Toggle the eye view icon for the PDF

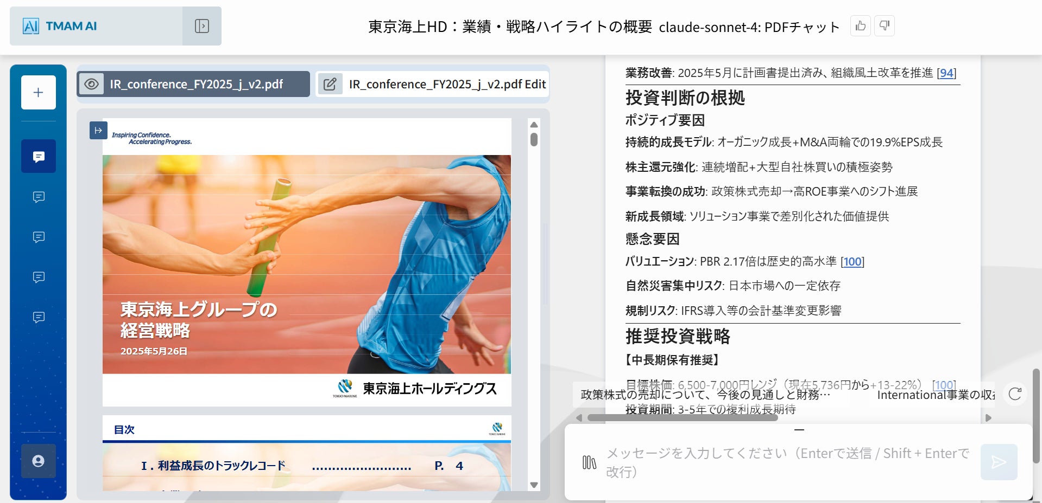[91, 84]
